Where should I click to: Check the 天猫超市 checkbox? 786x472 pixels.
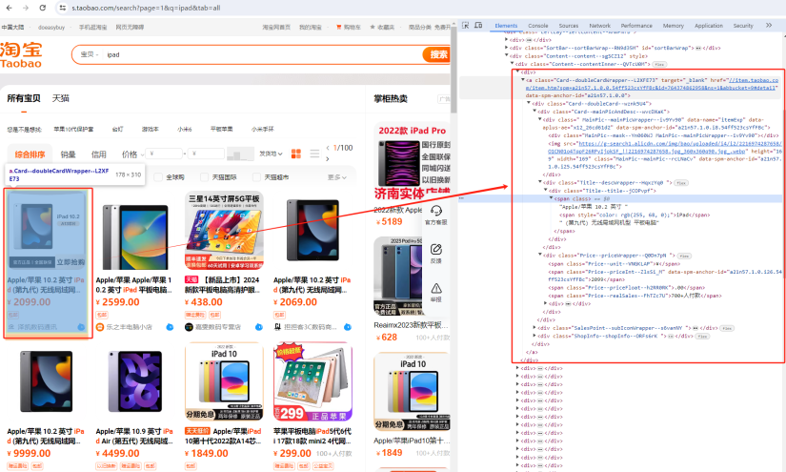pos(256,177)
